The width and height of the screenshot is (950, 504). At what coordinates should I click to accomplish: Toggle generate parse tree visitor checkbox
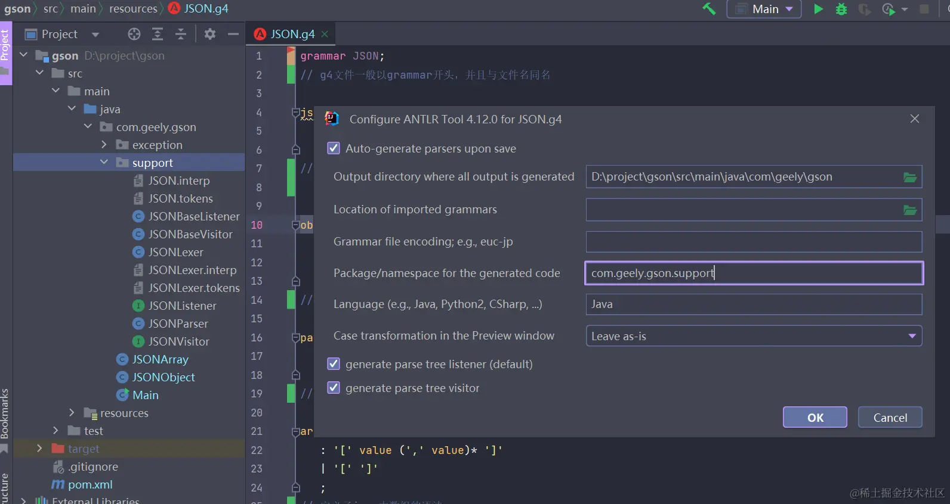click(x=334, y=388)
